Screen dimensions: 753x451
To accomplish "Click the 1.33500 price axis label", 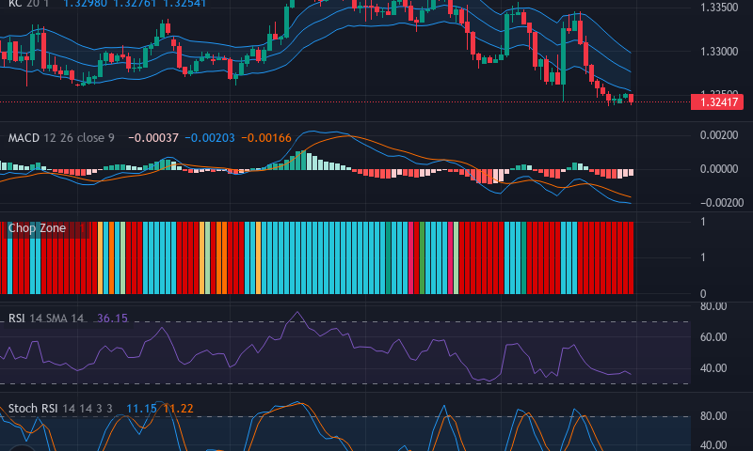I will (x=719, y=8).
